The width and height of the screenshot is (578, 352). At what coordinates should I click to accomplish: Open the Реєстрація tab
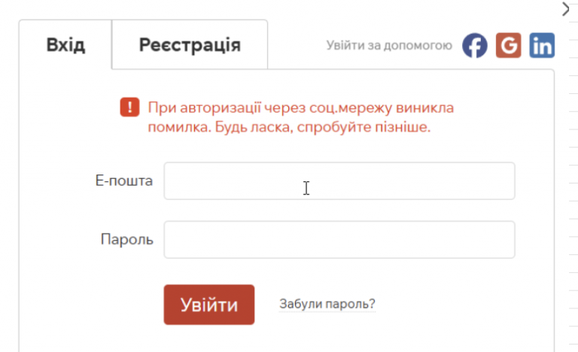tap(190, 45)
